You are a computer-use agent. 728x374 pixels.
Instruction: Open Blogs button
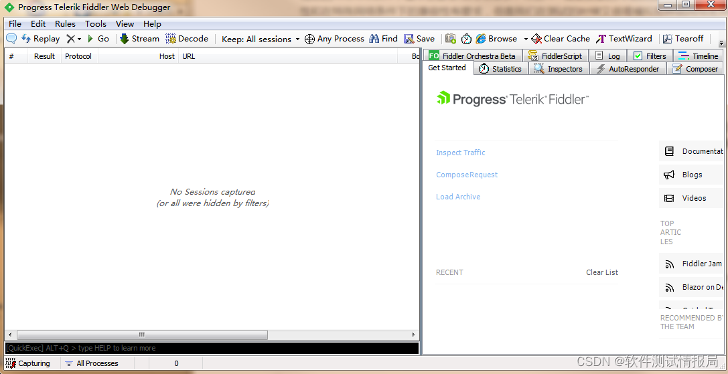(x=691, y=175)
